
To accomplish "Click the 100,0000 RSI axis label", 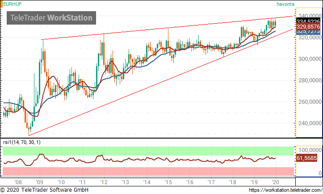I will coord(310,150).
